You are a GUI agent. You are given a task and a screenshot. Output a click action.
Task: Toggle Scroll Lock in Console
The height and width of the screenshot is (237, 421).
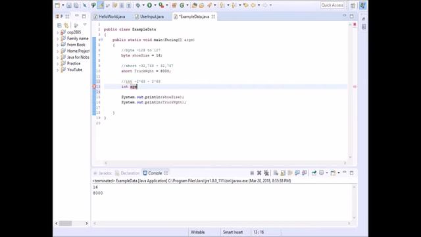click(x=283, y=173)
